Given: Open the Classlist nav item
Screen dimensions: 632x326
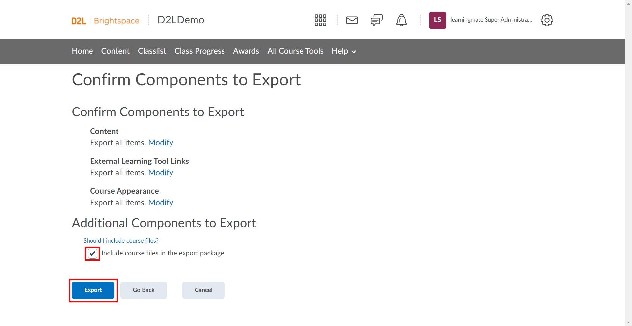Looking at the screenshot, I should (152, 51).
